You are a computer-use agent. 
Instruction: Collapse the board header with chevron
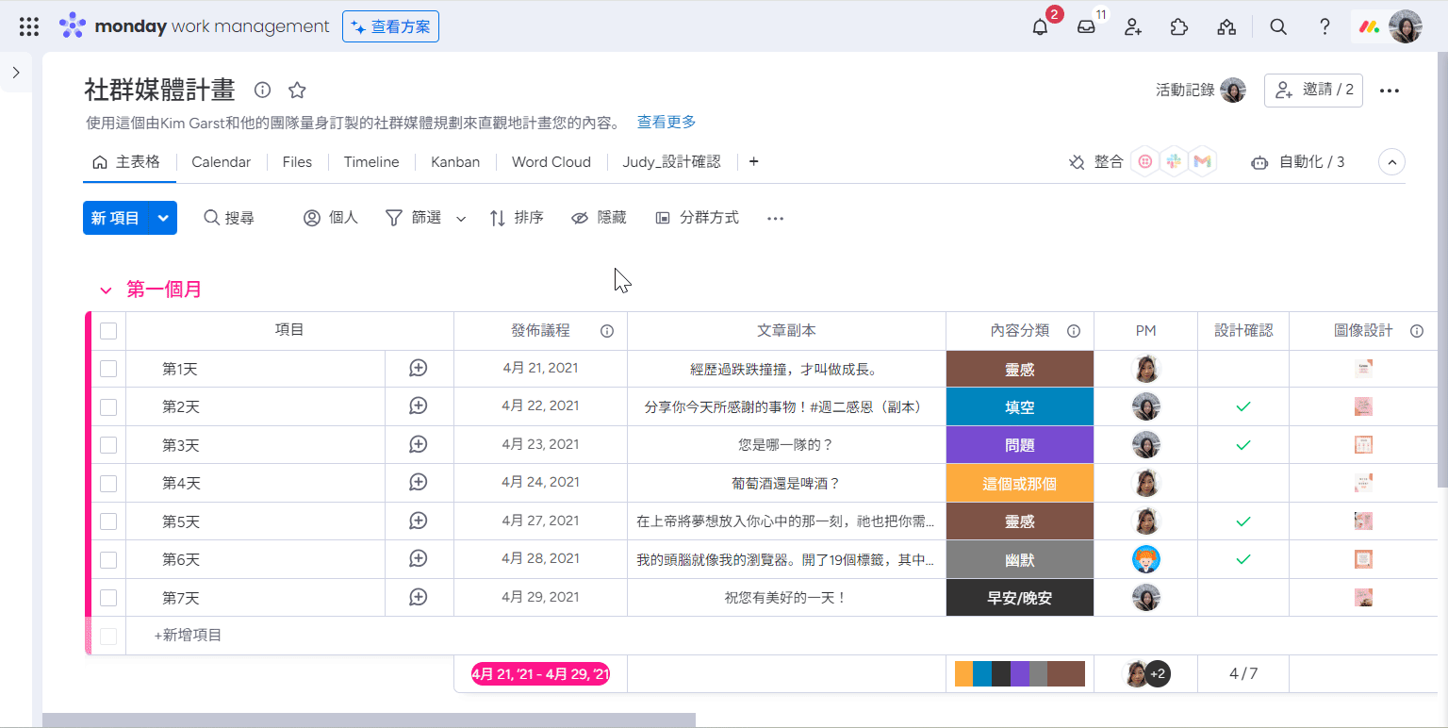(1391, 162)
